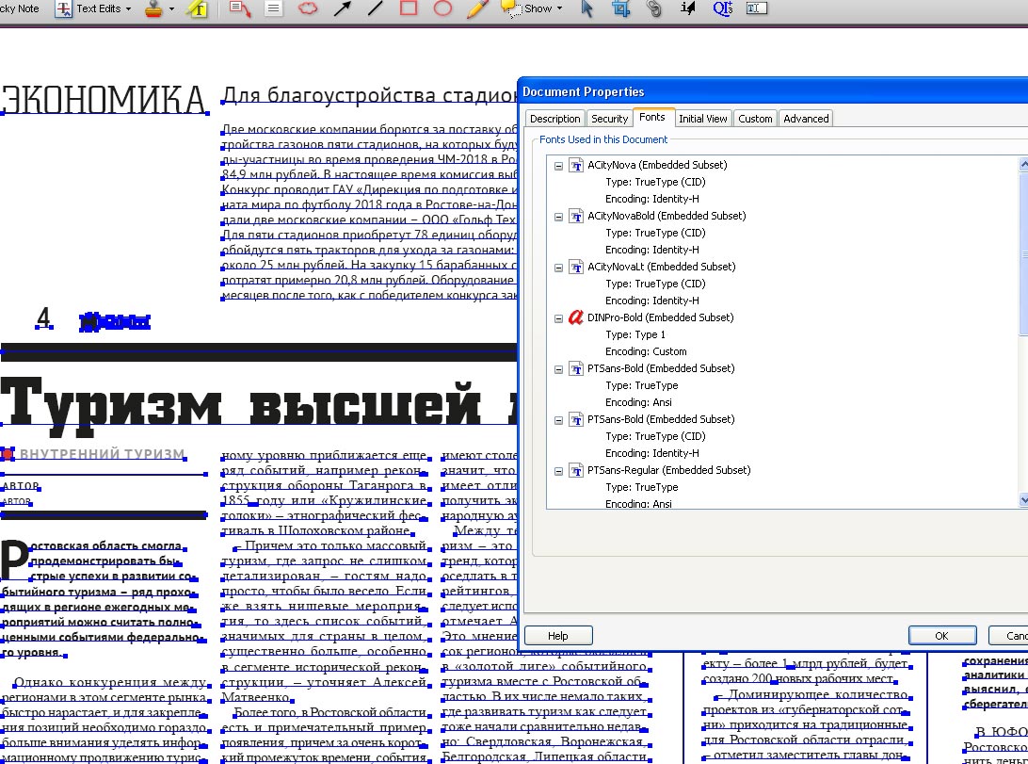Switch to the Advanced tab
The width and height of the screenshot is (1028, 764).
click(806, 119)
